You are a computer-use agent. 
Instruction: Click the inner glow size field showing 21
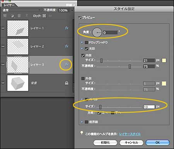click(149, 60)
